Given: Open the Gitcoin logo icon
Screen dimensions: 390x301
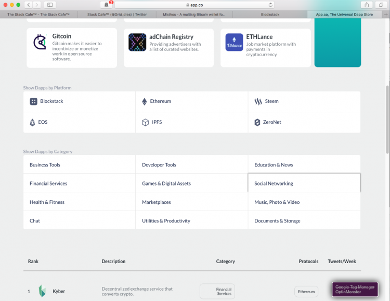Looking at the screenshot, I should click(x=40, y=42).
